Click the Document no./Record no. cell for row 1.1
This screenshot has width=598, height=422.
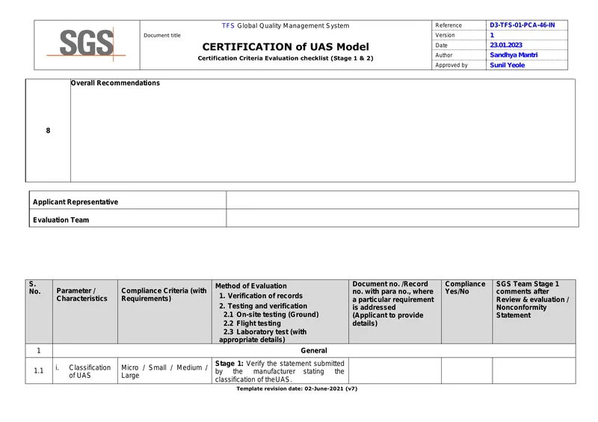click(395, 370)
